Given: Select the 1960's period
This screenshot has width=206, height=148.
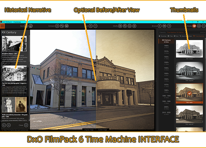Looking at the screenshot, I should (x=166, y=80).
